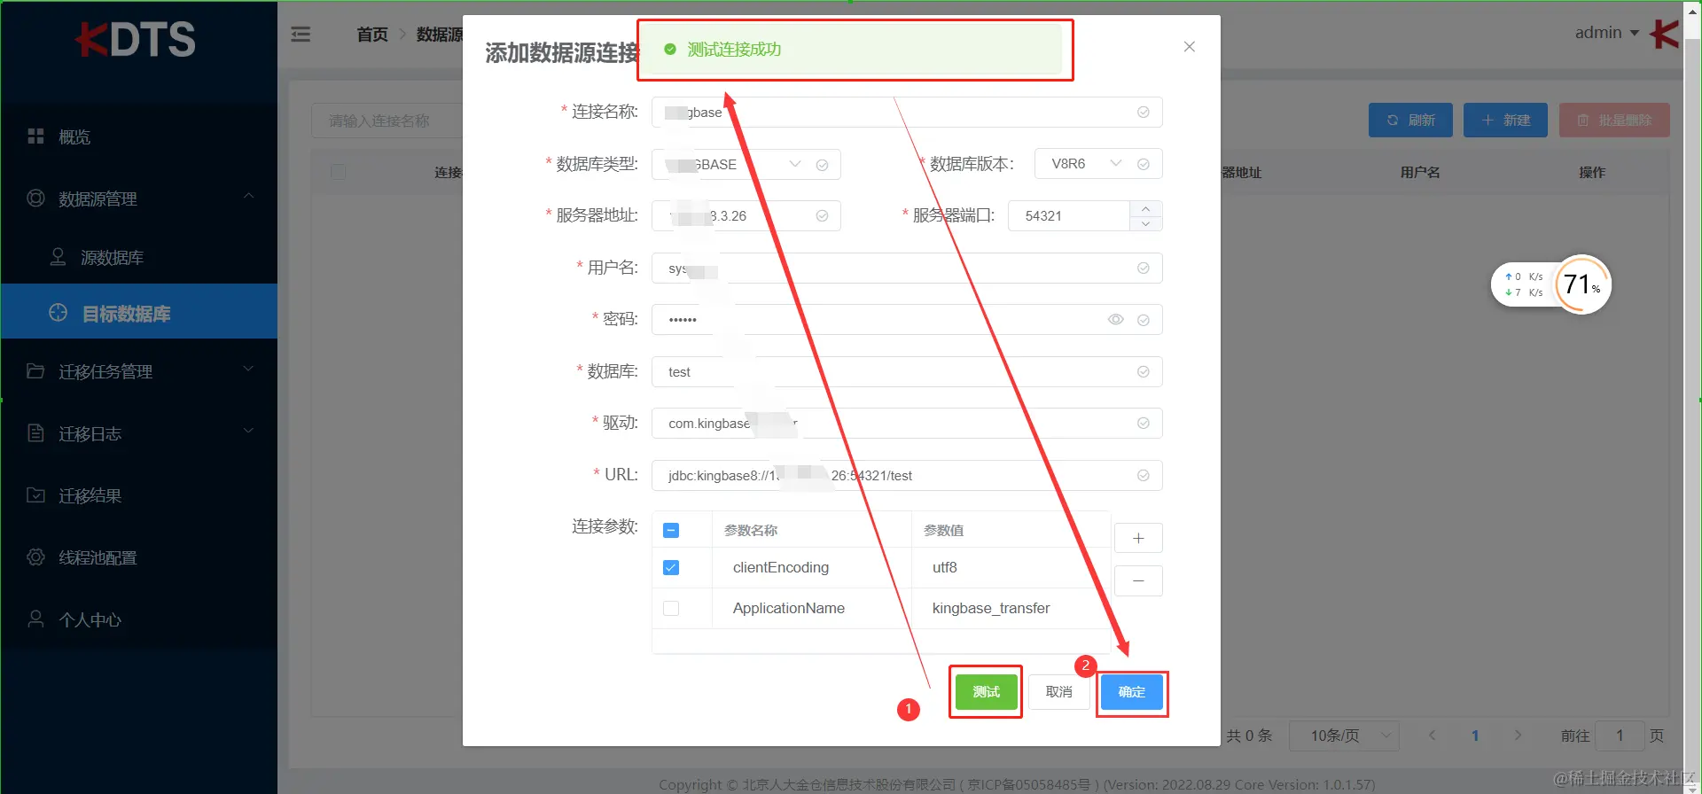Click the Kingbase logo at top right
1702x794 pixels.
pyautogui.click(x=1664, y=35)
